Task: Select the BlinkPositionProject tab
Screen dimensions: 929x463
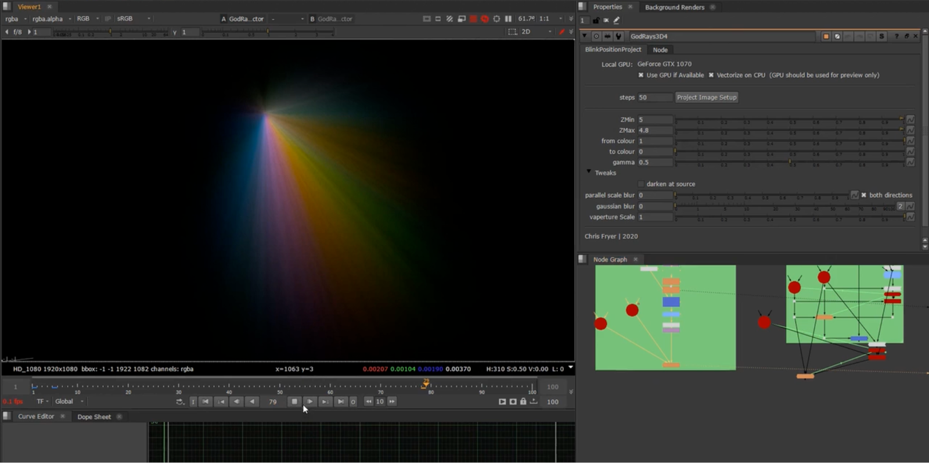Action: [613, 49]
